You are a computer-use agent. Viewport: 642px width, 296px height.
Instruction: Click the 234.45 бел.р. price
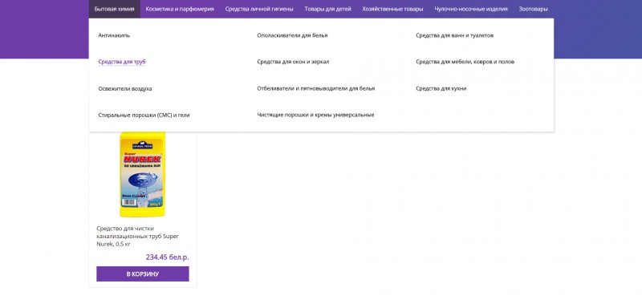[167, 257]
